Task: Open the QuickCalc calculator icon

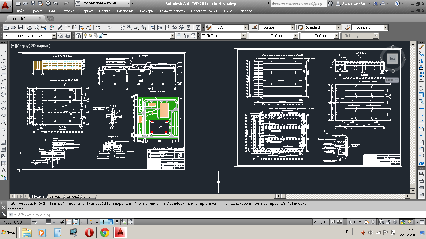Action: click(189, 27)
